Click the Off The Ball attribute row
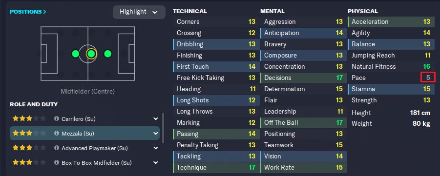 tap(304, 123)
